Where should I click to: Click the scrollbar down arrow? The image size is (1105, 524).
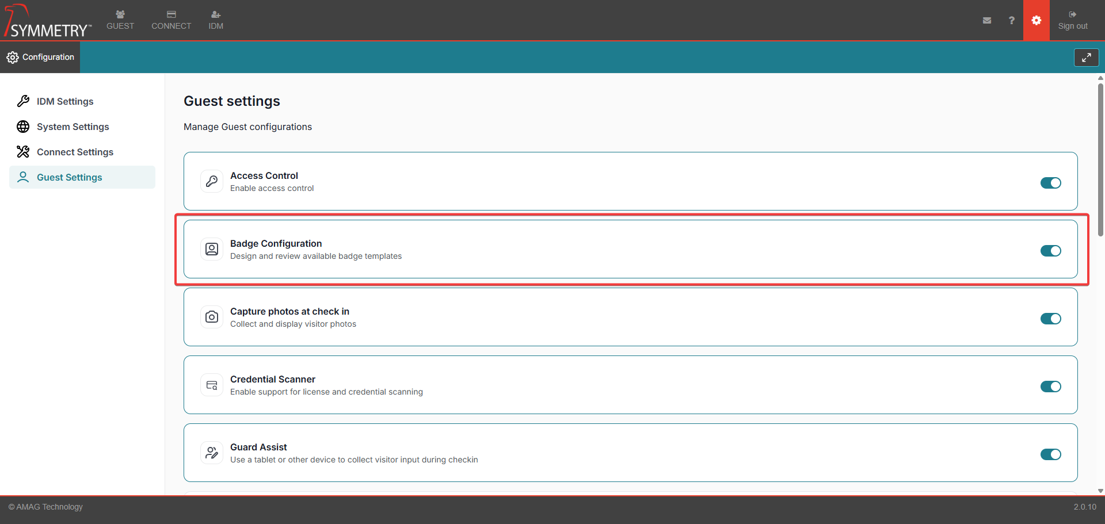[1100, 491]
